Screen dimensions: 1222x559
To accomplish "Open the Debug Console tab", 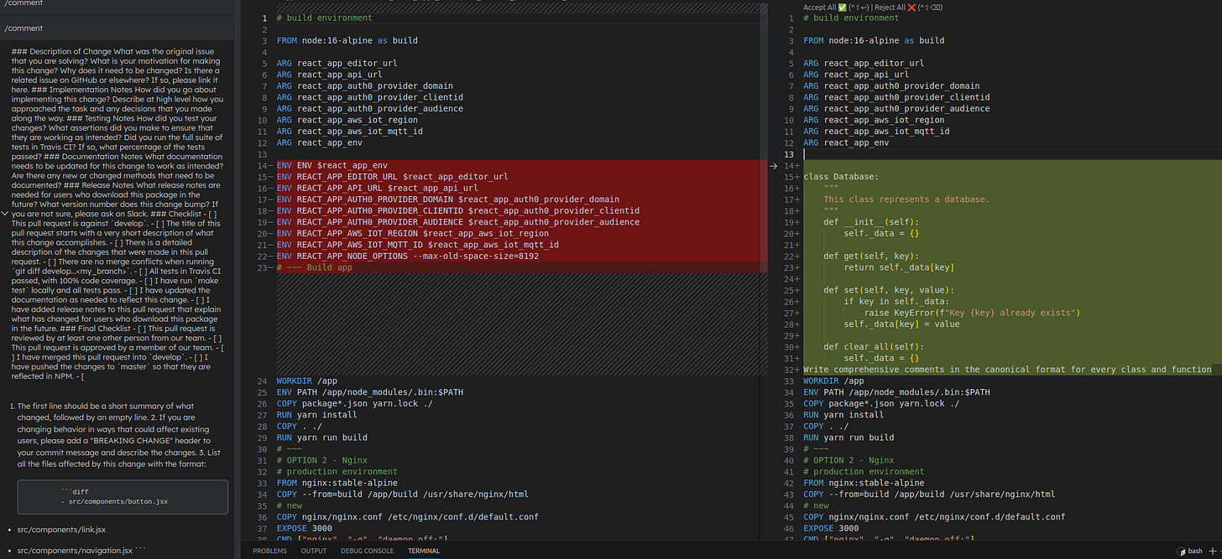I will 367,551.
